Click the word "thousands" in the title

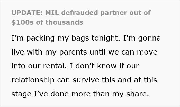[64, 22]
